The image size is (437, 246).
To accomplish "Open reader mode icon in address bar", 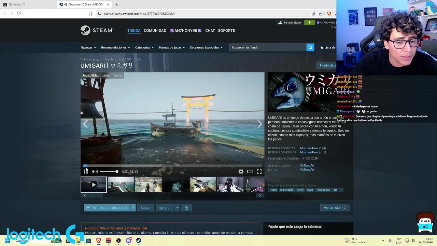I will tap(313, 14).
